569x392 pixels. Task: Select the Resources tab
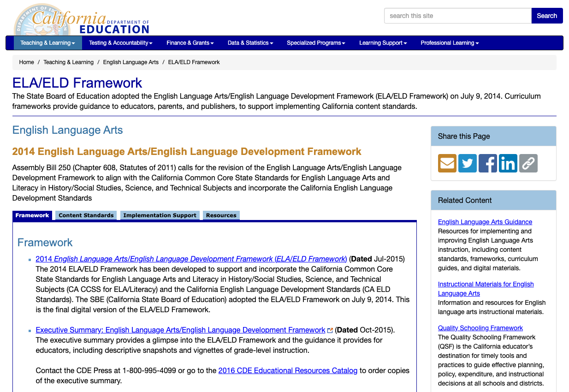point(221,215)
